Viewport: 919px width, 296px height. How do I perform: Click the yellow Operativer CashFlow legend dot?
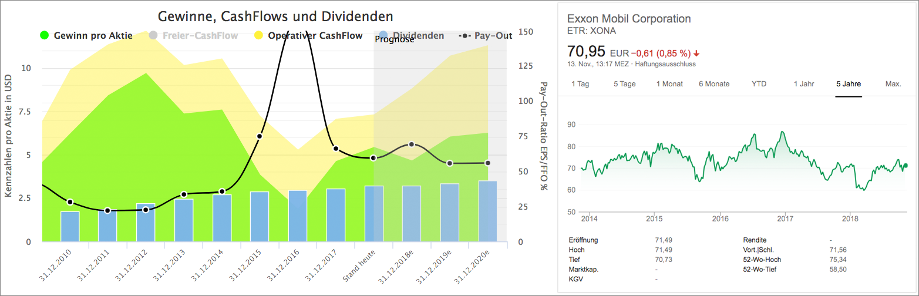click(x=258, y=35)
